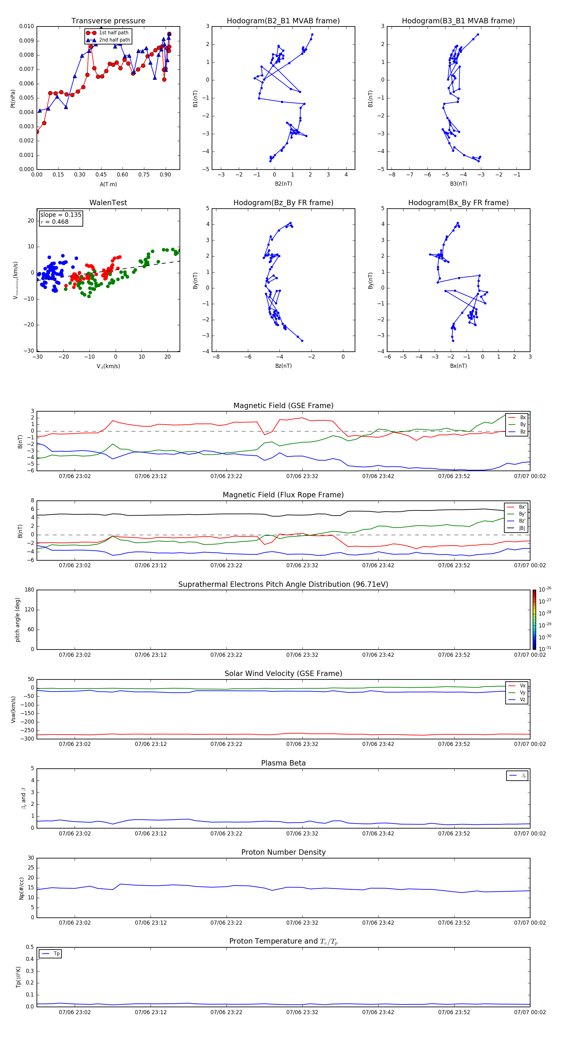Screen dimensions: 567x1040
Task: Click the "Bz(nT)" x-axis label
Action: 283,366
